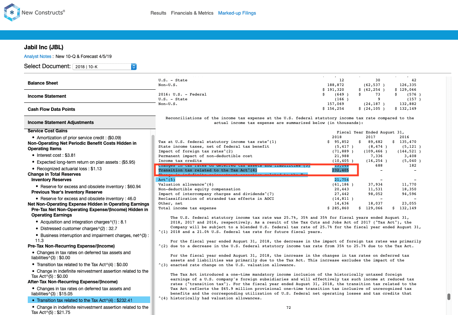This screenshot has width=458, height=315.
Task: Click 'Income tax credits' row label
Action: click(180, 161)
